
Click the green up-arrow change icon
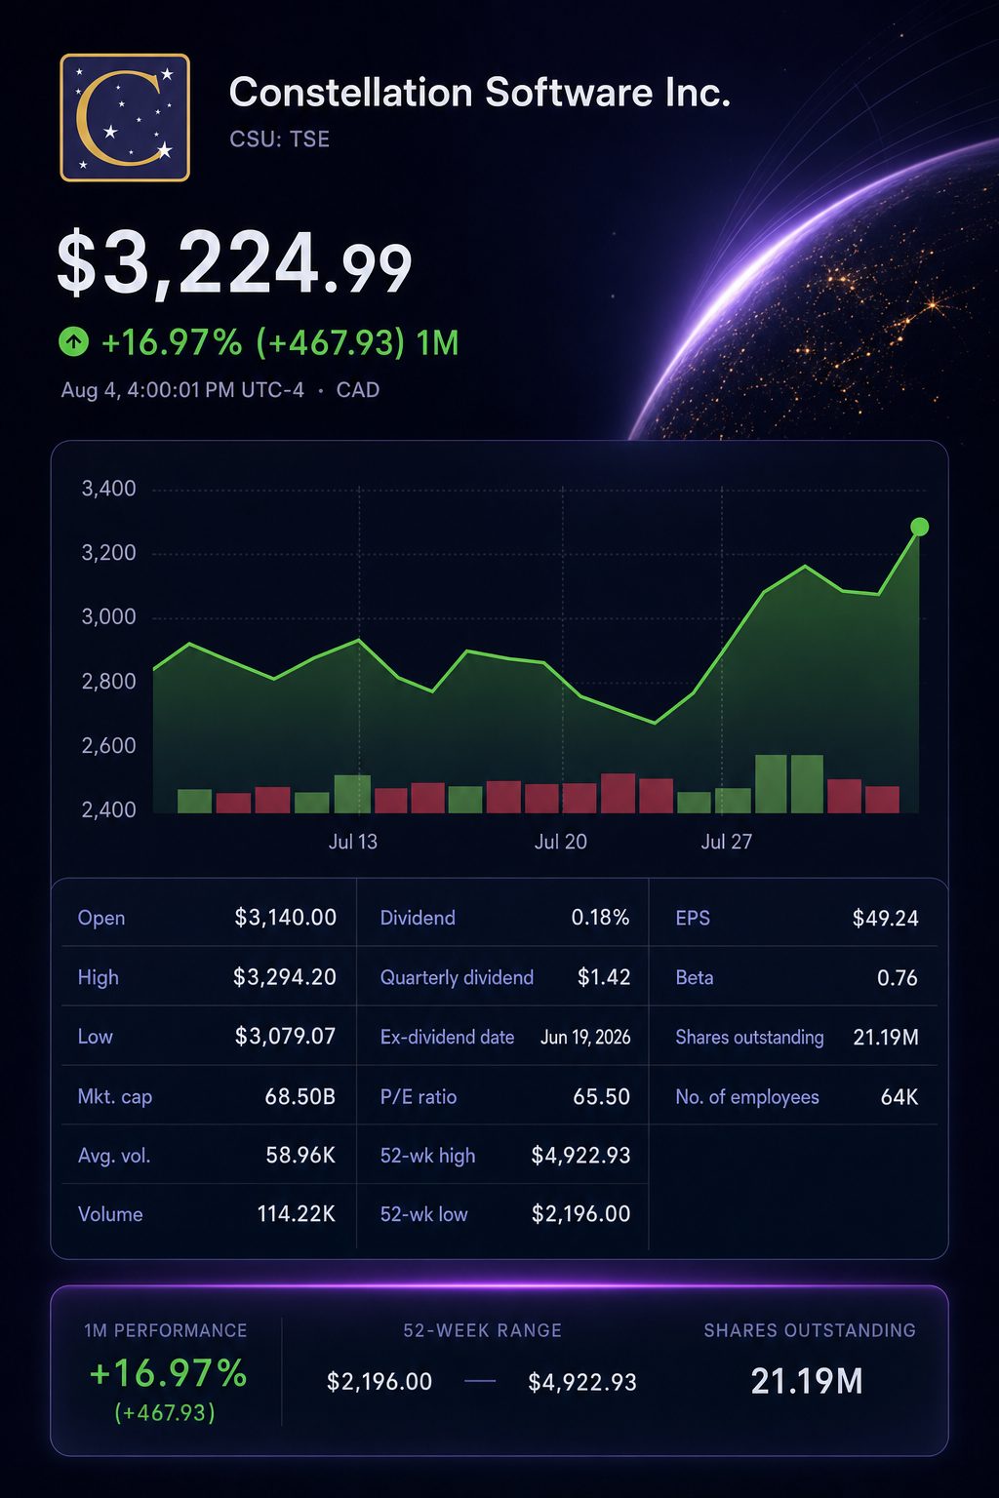[73, 341]
